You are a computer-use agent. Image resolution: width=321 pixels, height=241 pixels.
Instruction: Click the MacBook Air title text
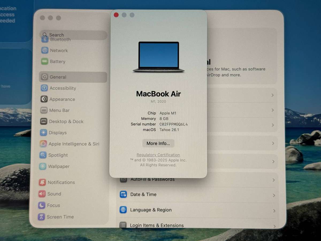click(x=158, y=94)
